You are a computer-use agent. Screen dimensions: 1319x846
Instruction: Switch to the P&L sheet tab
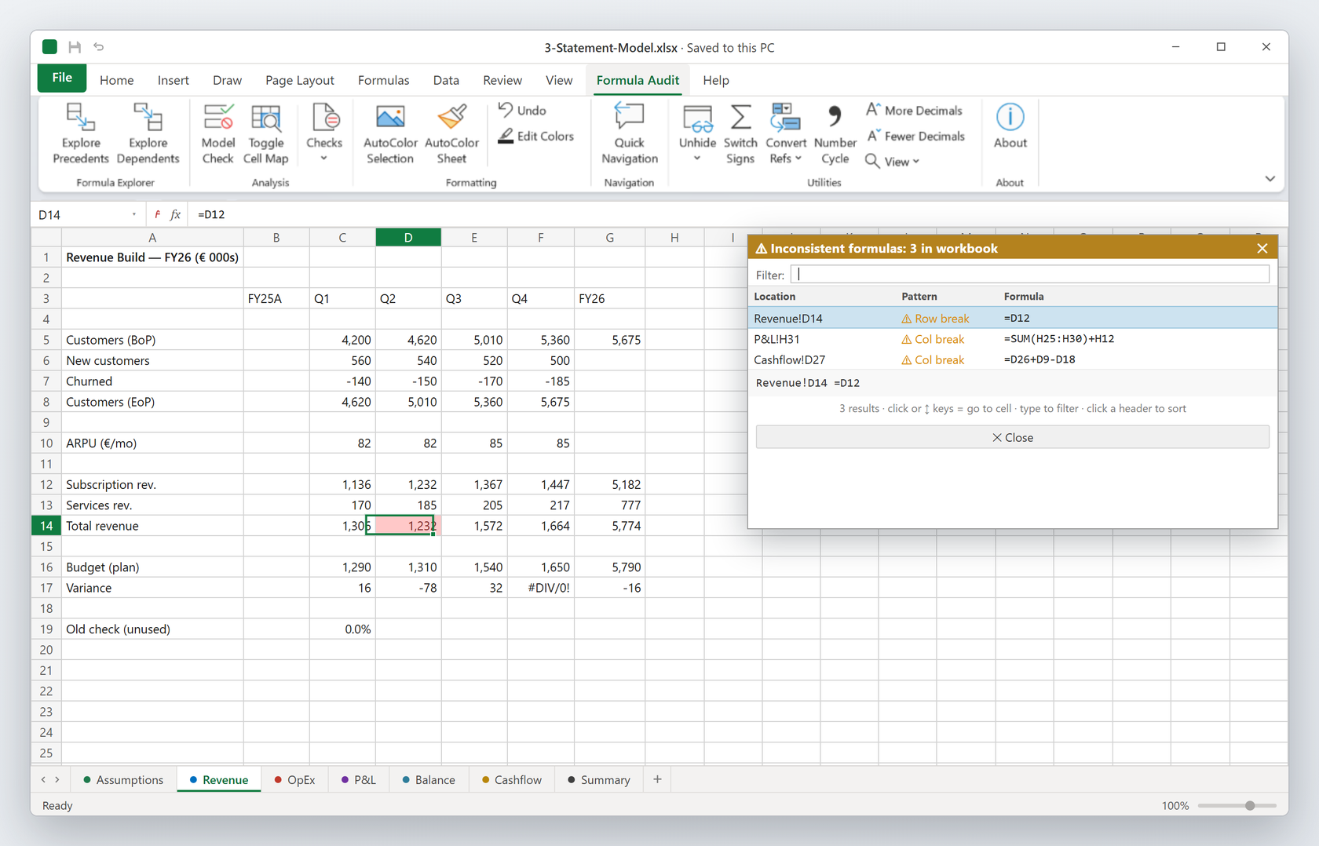tap(359, 779)
